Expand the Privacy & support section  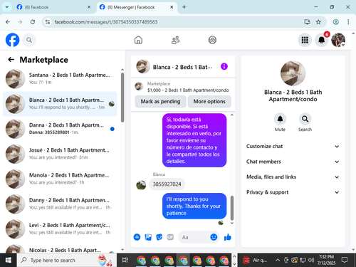[x=293, y=192]
